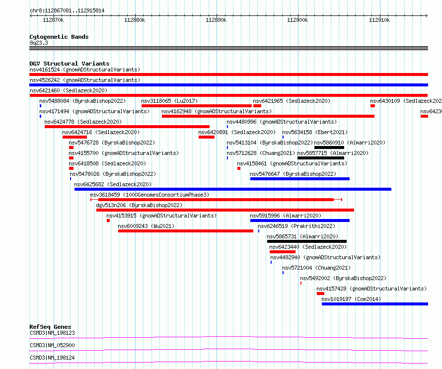Click the nsv6009243 (Wu2021) red bar

[x=186, y=231]
